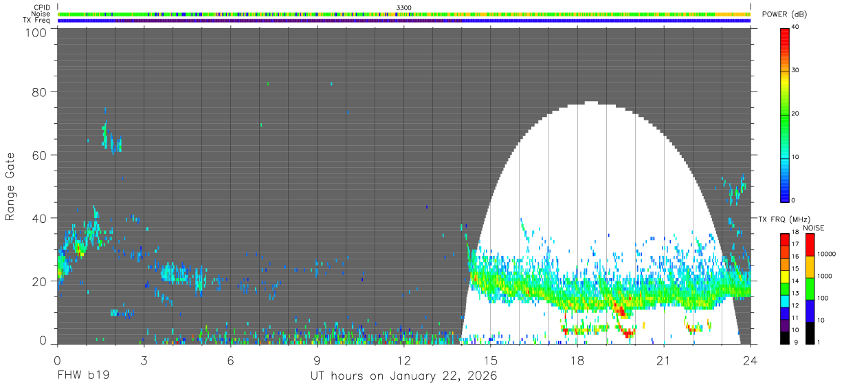This screenshot has height=390, width=844.
Task: Click the "3" hour label on the time axis
Action: coord(144,360)
